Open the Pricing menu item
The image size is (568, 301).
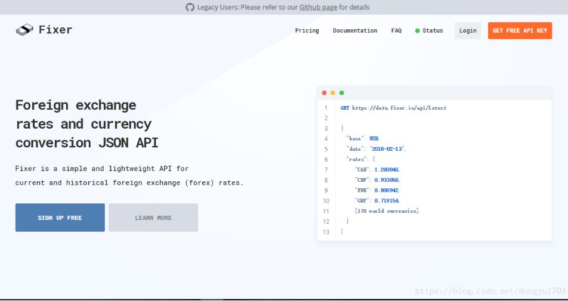coord(307,31)
